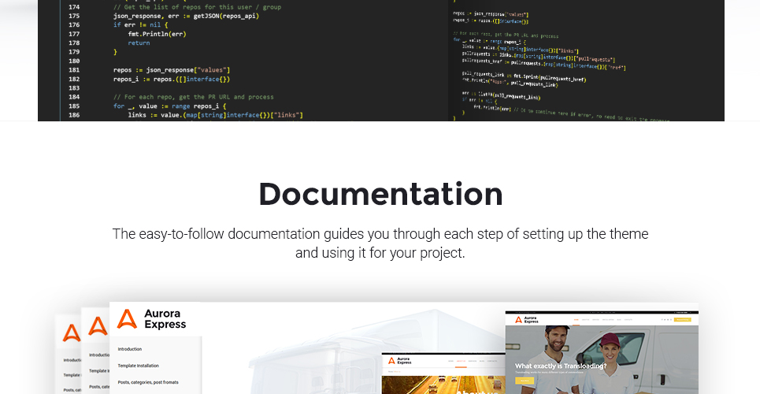Click code line 177 fmt.Println(err)
Image resolution: width=760 pixels, height=394 pixels.
tap(157, 34)
